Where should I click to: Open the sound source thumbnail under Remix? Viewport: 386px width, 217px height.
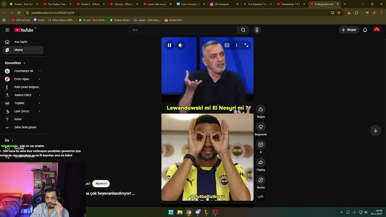pyautogui.click(x=261, y=197)
